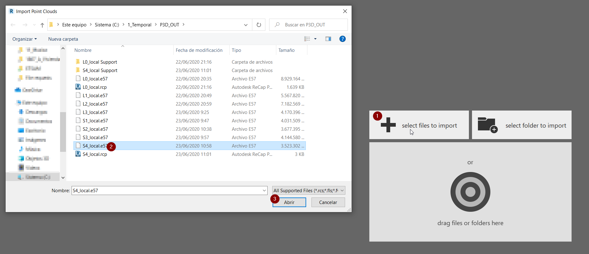The width and height of the screenshot is (589, 254).
Task: Click the L0_local.rcp ReCap file icon
Action: pos(78,87)
